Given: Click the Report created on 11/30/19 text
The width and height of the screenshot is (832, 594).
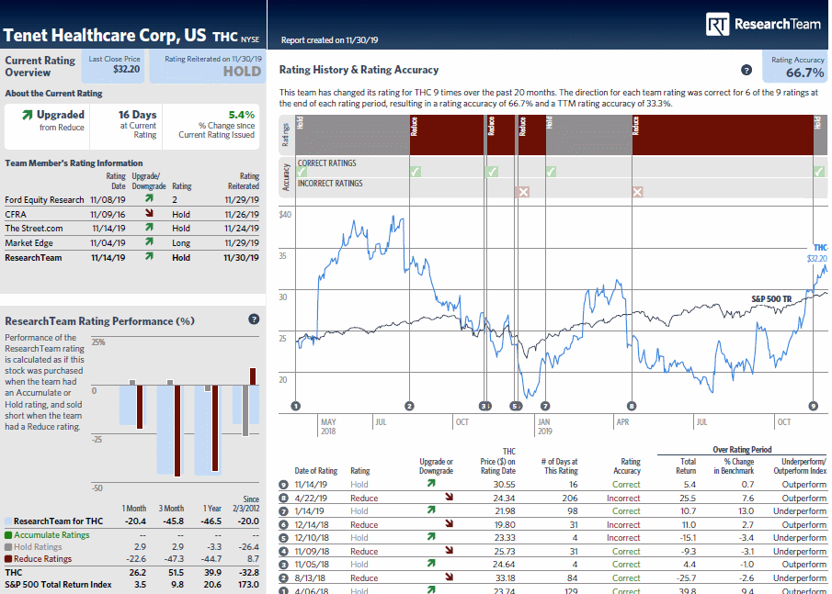Looking at the screenshot, I should tap(329, 40).
